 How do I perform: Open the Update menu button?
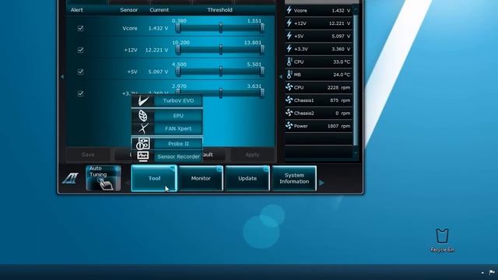247,178
